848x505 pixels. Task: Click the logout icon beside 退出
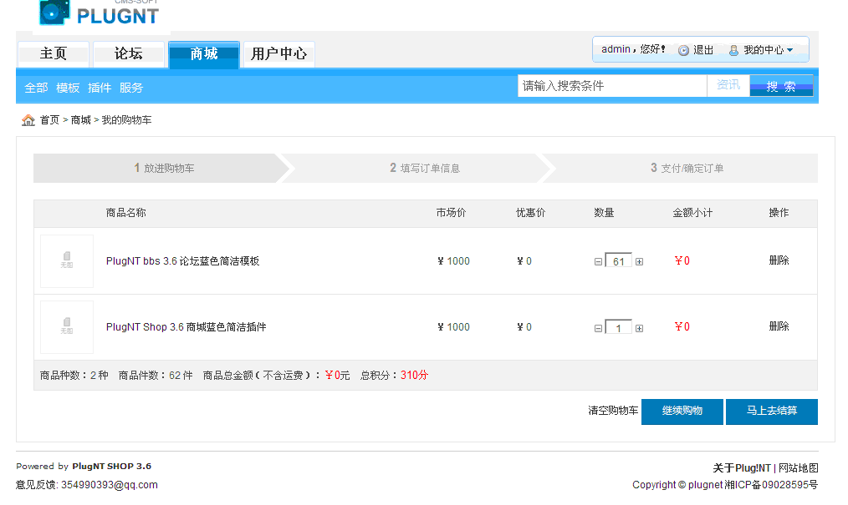683,50
